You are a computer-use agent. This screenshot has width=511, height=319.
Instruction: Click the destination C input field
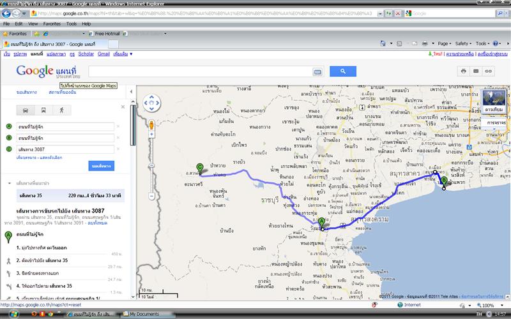coord(65,149)
